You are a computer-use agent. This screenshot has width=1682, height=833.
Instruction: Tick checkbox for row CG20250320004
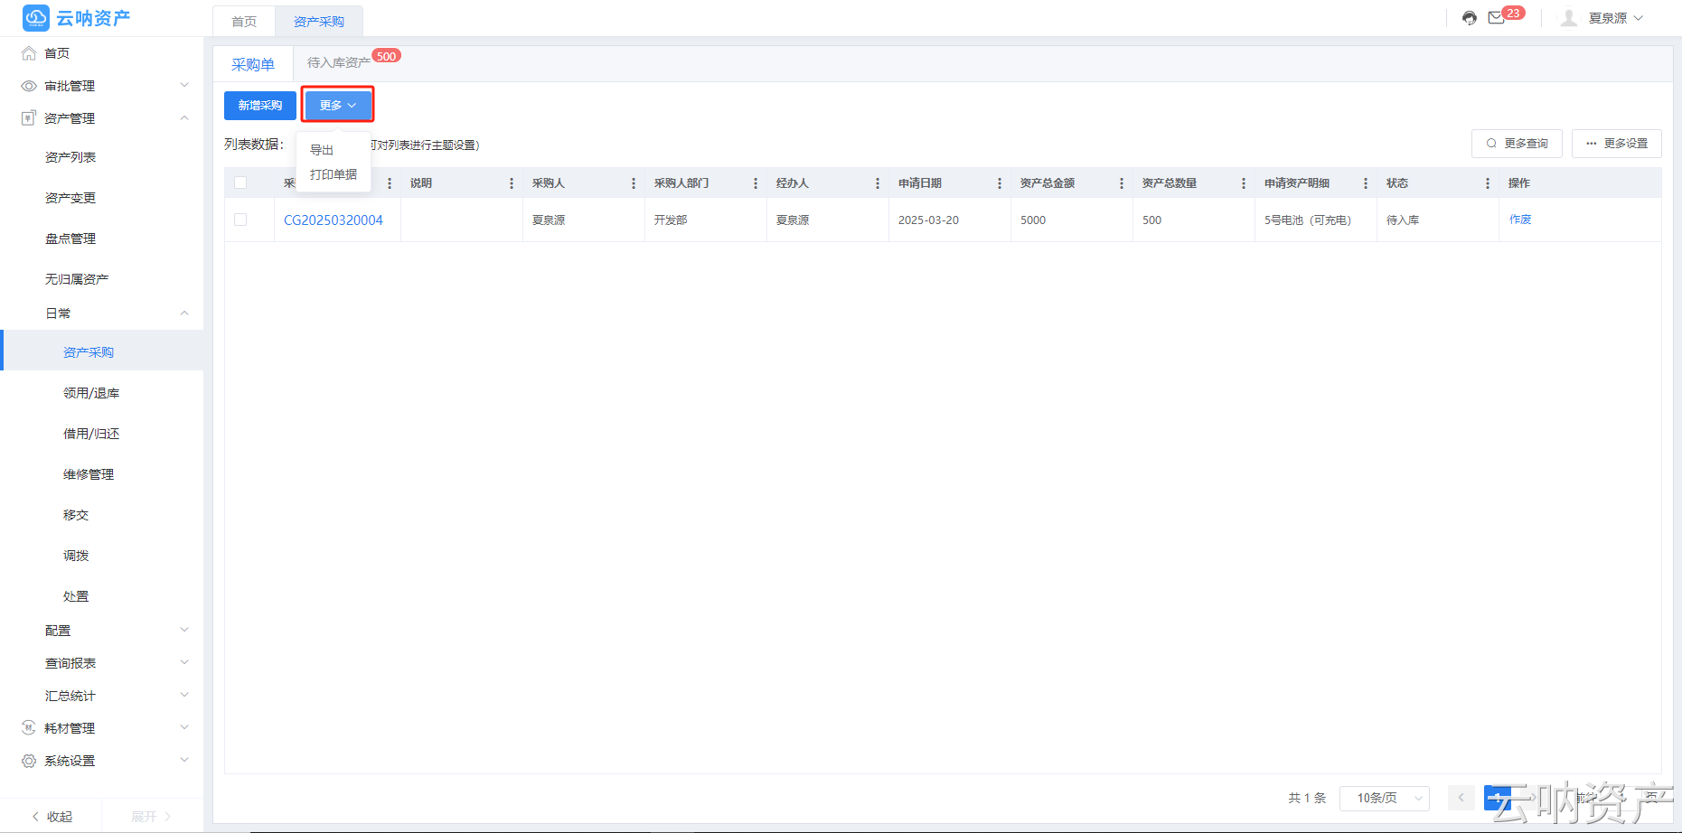pos(240,220)
